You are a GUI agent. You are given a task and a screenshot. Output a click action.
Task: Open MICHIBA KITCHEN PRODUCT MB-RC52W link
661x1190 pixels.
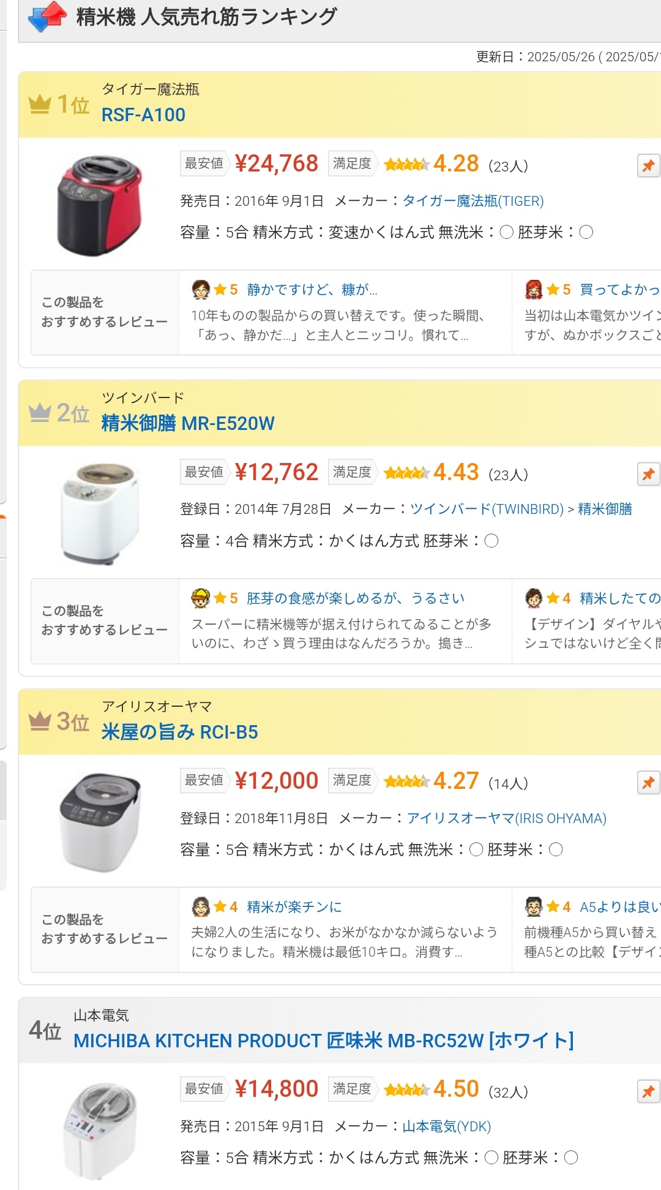click(323, 1041)
